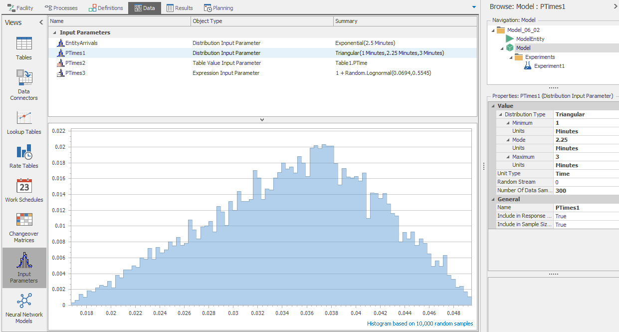This screenshot has height=332, width=619.
Task: Click Mode Units Minutes value
Action: click(586, 148)
